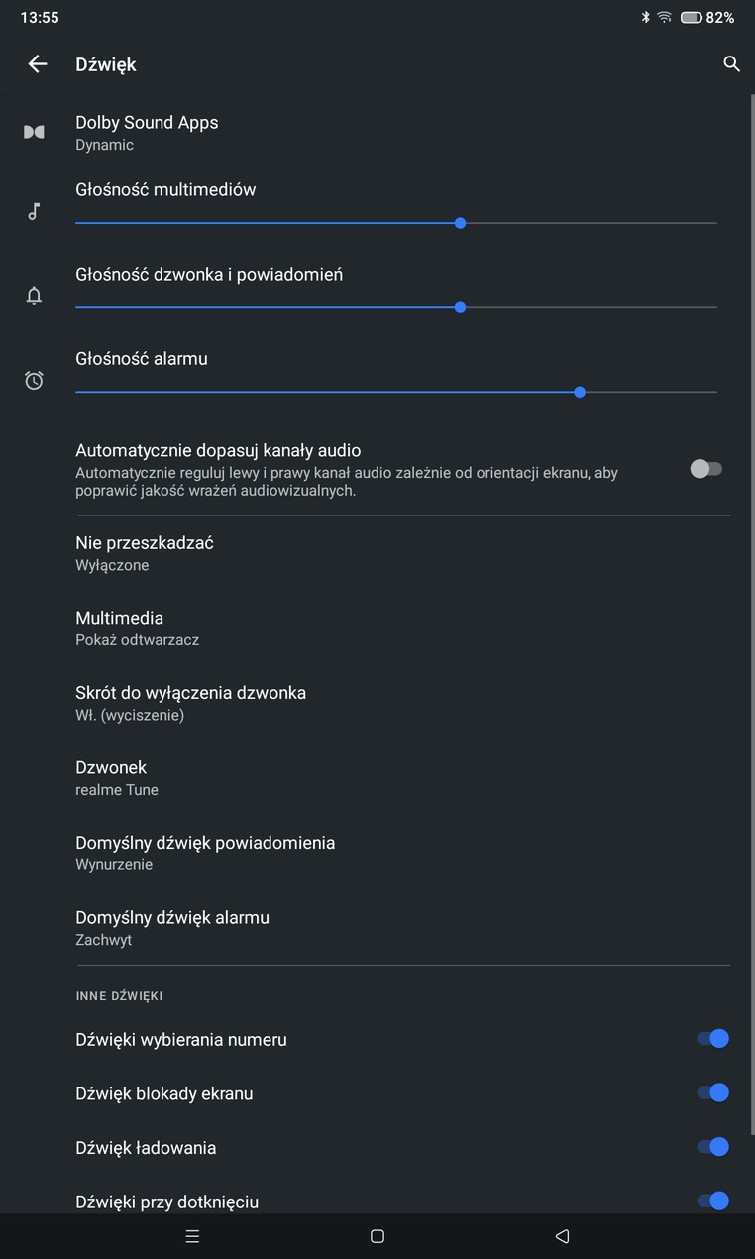Disable Dźwięk blokady ekranu toggle
Viewport: 755px width, 1259px height.
712,1092
